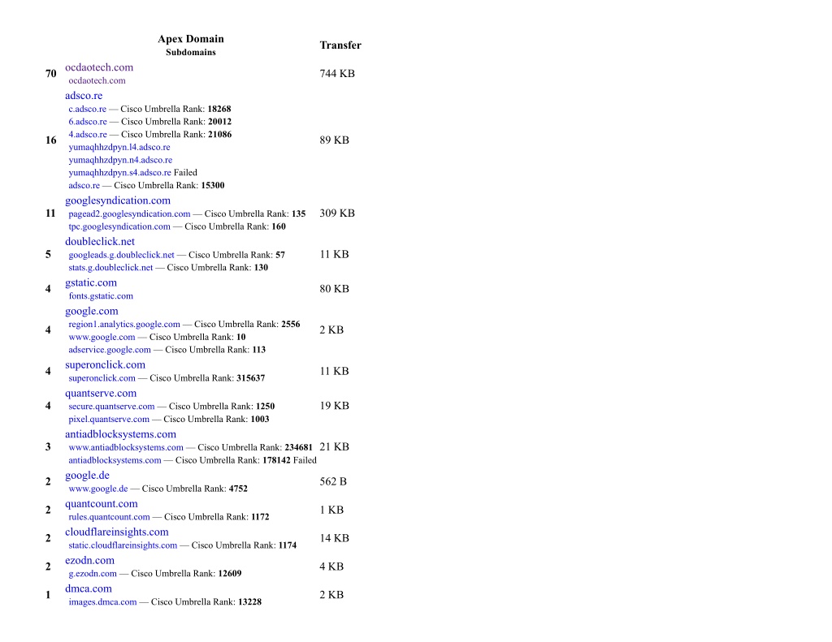The height and width of the screenshot is (642, 832).
Task: Click the Apex Domain column header
Action: coord(191,39)
